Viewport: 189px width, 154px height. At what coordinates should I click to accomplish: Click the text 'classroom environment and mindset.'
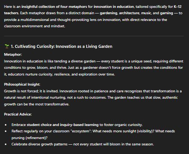coord(34,26)
